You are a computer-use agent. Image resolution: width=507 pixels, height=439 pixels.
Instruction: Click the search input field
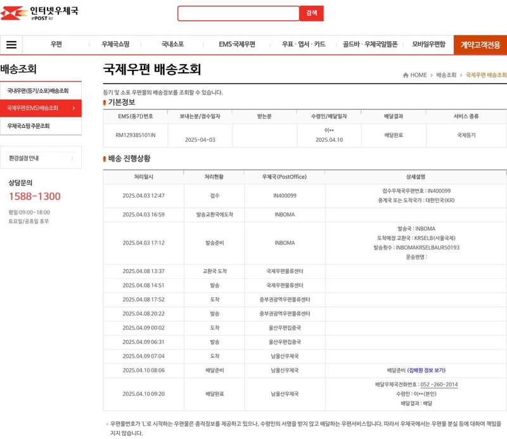click(x=238, y=13)
